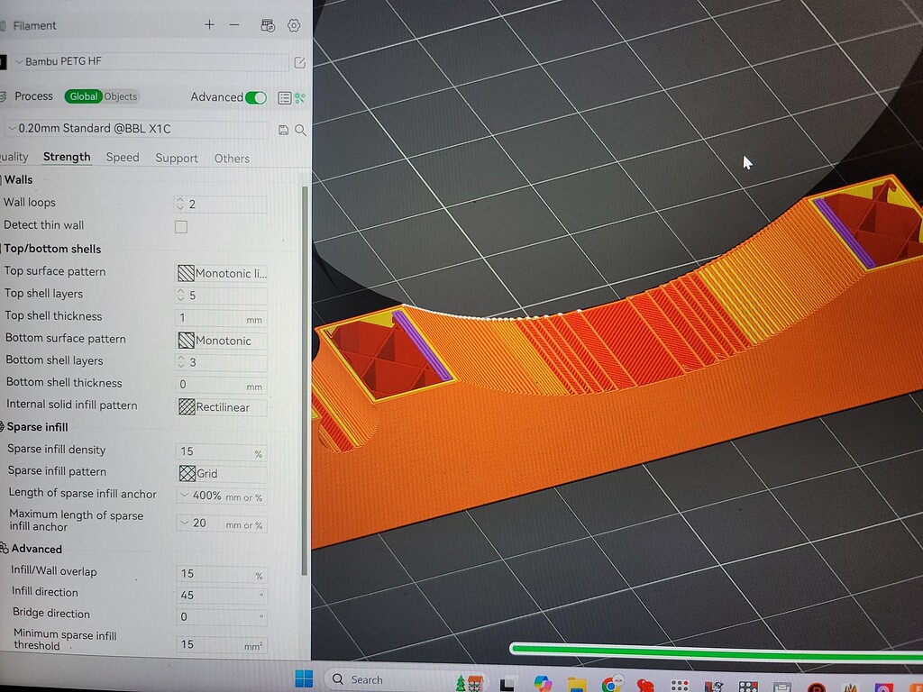Switch process scope to Objects

[x=121, y=96]
